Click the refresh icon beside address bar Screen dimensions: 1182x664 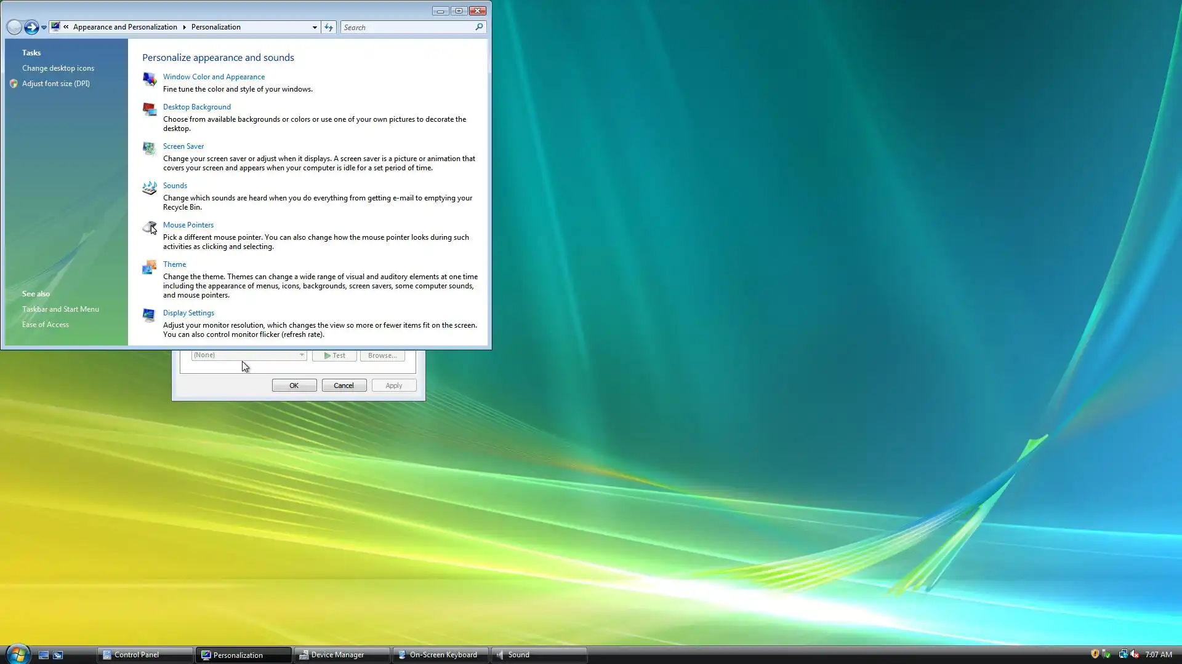click(x=329, y=27)
